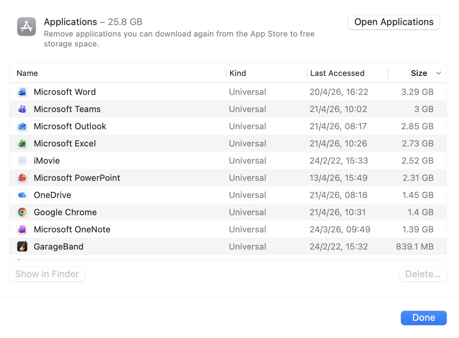Click the 21/4/26, 08:17 access date
The height and width of the screenshot is (338, 459).
338,126
